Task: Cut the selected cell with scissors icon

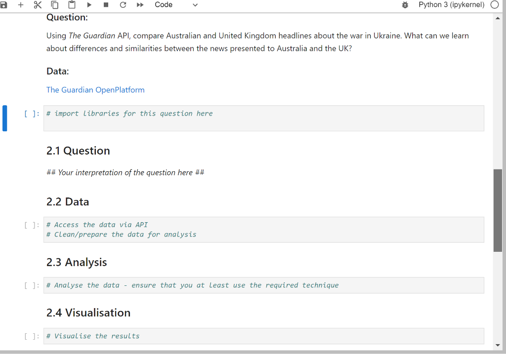Action: click(37, 5)
